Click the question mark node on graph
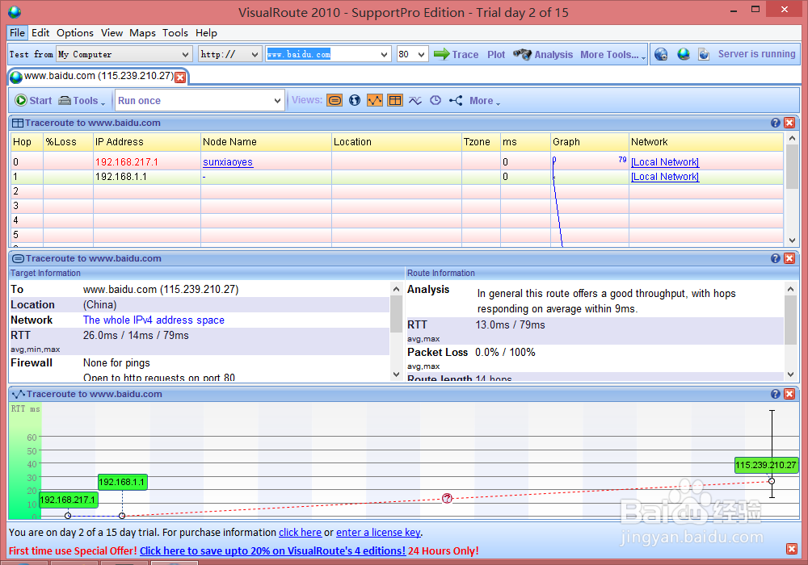The image size is (808, 565). [x=447, y=498]
